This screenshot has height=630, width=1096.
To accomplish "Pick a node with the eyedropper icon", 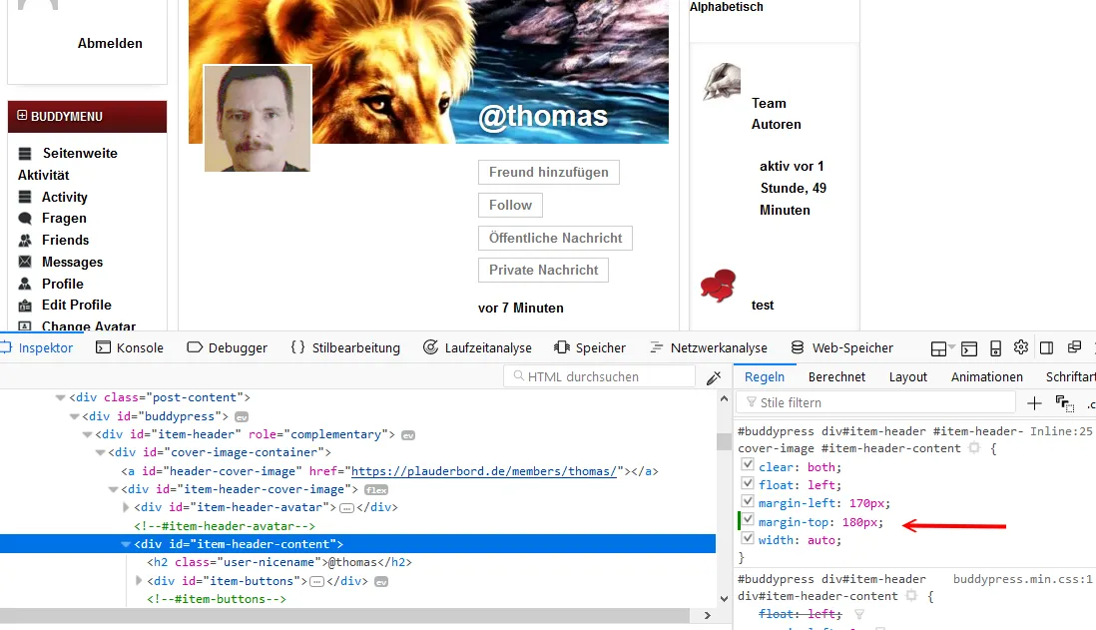I will pos(714,377).
